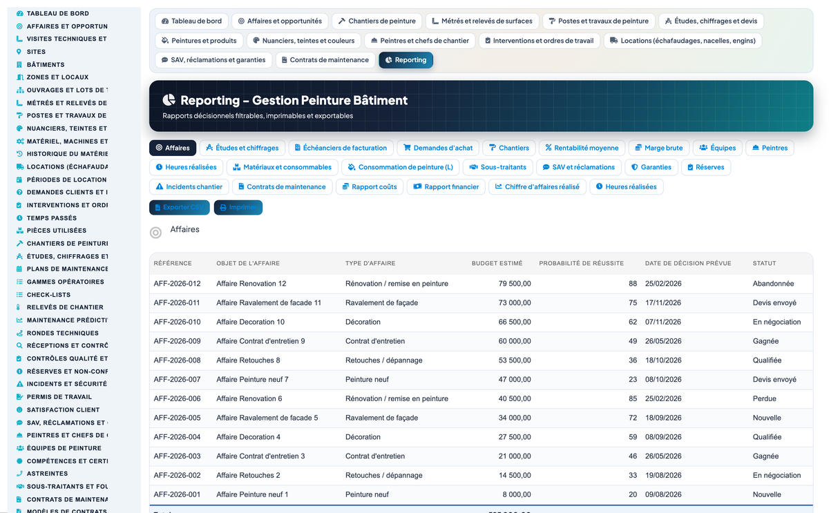This screenshot has height=513, width=829.
Task: Click the Tableau de bord sidebar icon
Action: click(x=19, y=13)
